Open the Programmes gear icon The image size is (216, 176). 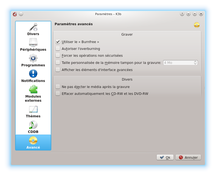[x=33, y=58]
